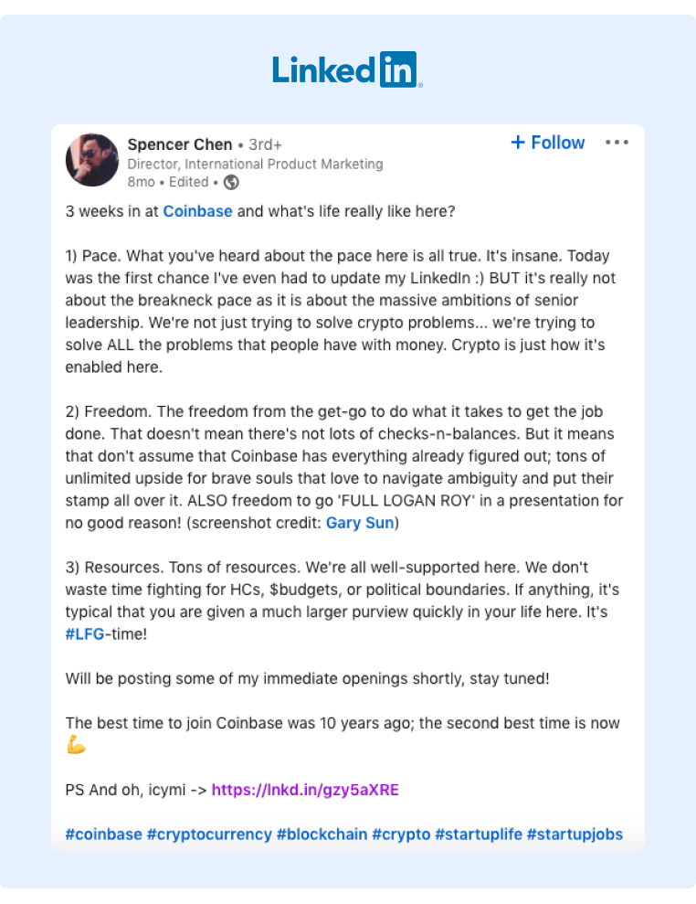Open Spencer Chen's profile picture

[92, 160]
